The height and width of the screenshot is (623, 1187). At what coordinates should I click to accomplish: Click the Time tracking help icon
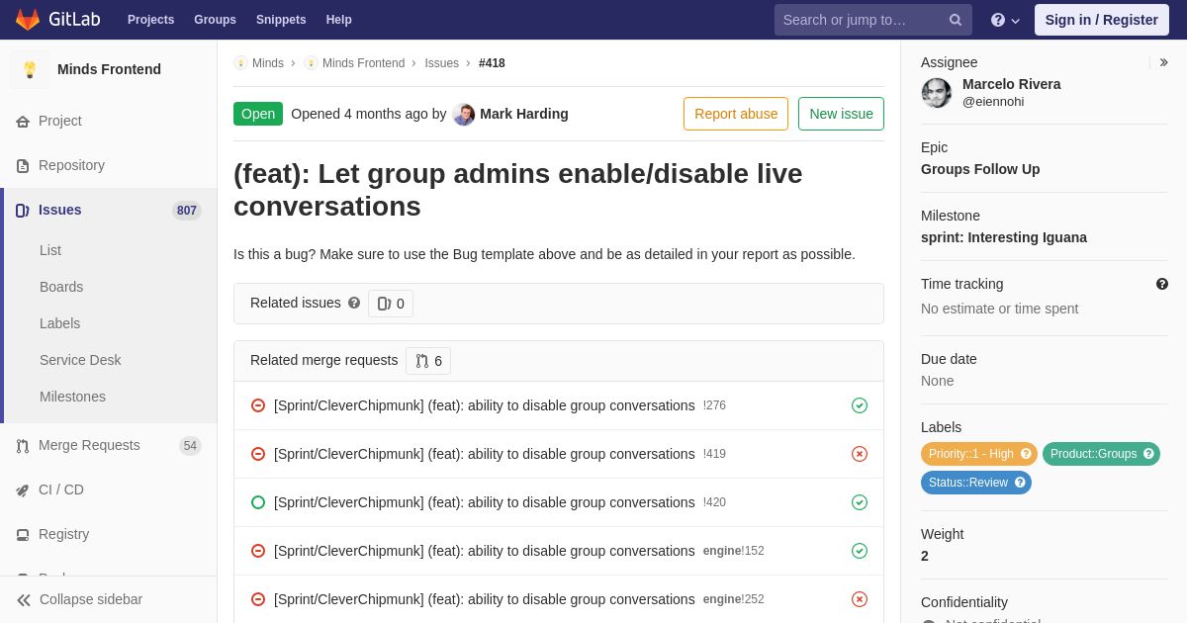click(x=1162, y=284)
